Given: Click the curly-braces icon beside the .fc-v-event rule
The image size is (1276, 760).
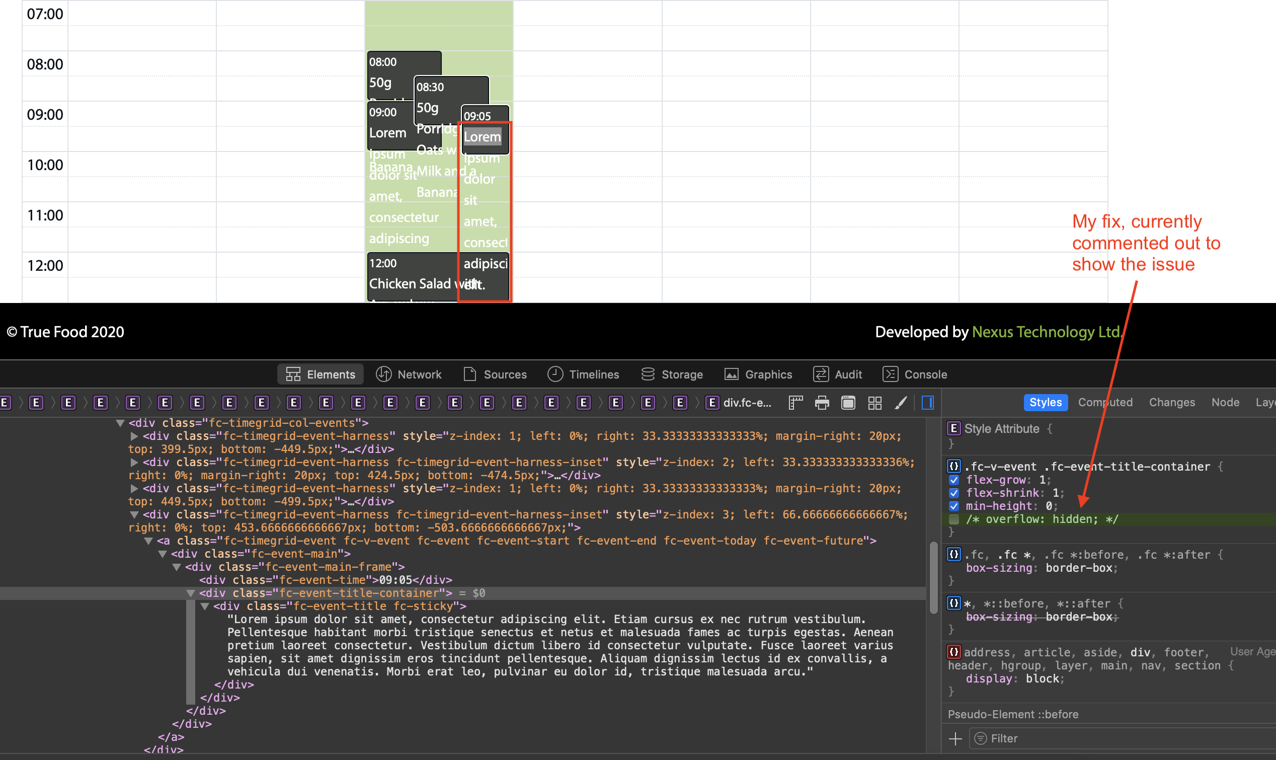Looking at the screenshot, I should pyautogui.click(x=954, y=467).
